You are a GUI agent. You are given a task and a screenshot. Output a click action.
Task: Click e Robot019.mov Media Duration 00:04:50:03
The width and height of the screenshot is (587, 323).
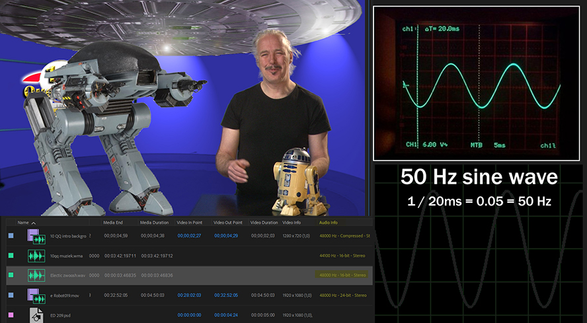tap(153, 295)
